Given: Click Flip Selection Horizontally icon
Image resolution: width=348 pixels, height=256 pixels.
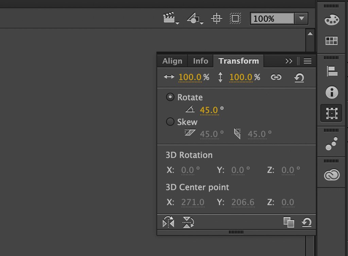Looking at the screenshot, I should pyautogui.click(x=169, y=222).
